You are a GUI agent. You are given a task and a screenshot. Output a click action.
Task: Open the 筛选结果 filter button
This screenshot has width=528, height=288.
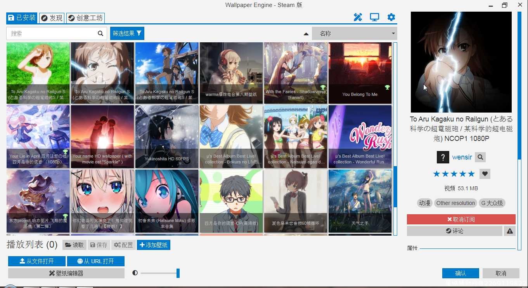point(127,33)
